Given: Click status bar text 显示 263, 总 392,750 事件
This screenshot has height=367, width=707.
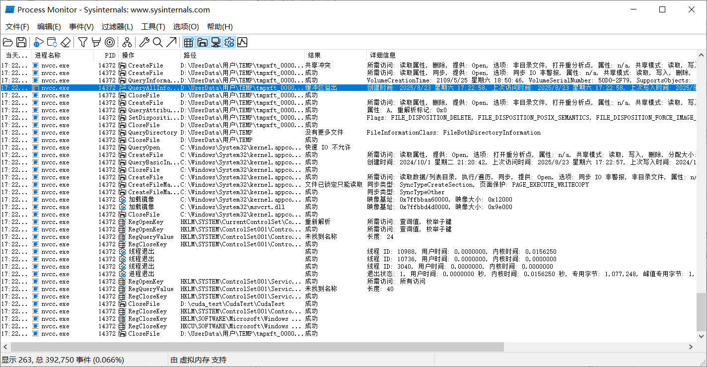Looking at the screenshot, I should tap(63, 360).
